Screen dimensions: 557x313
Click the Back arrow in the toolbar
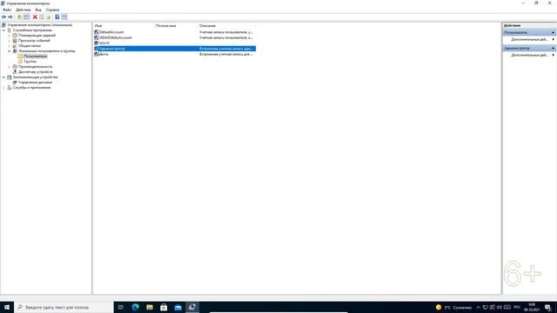[3, 17]
